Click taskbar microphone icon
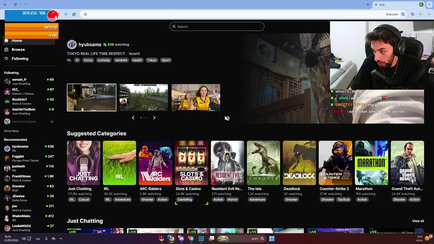434x244 pixels. 46,239
